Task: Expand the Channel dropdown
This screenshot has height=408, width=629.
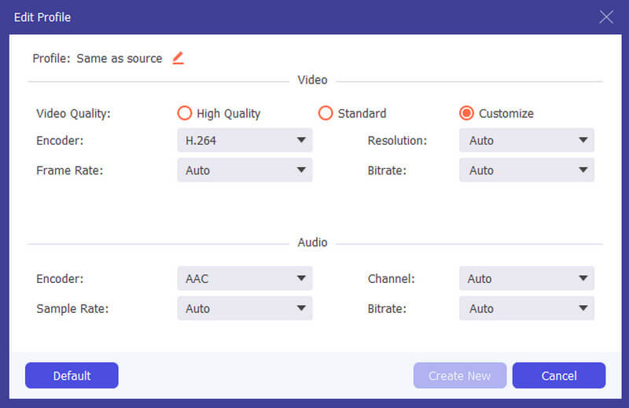Action: [526, 278]
